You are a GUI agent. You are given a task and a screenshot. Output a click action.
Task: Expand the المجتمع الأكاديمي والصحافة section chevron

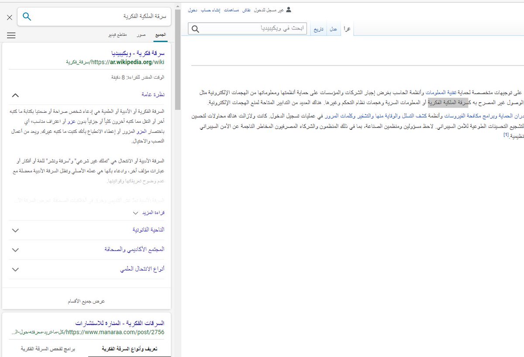15,250
